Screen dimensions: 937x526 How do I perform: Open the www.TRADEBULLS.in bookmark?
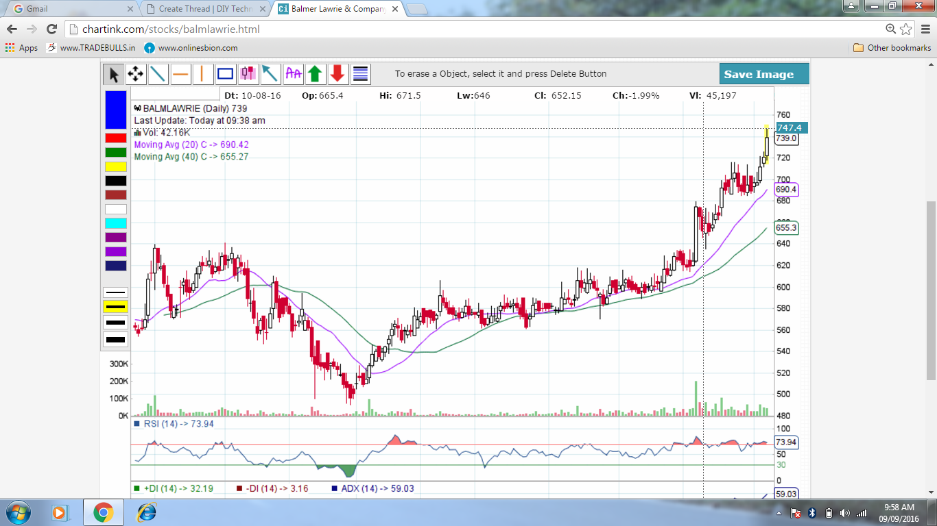click(x=91, y=48)
